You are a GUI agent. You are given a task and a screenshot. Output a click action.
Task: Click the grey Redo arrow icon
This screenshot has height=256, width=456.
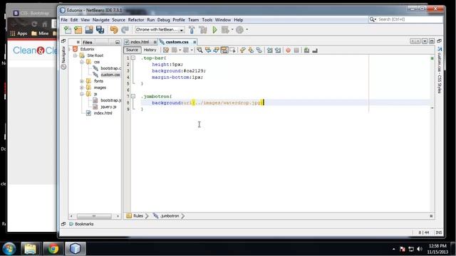pyautogui.click(x=125, y=30)
